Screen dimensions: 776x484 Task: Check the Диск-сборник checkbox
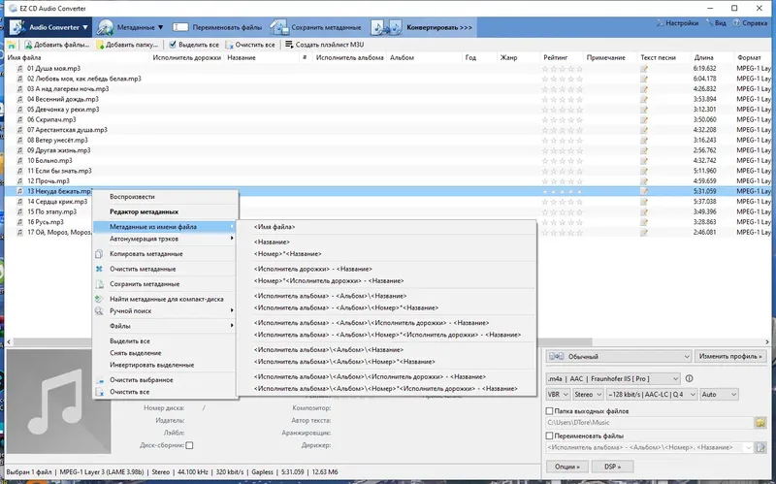(189, 445)
